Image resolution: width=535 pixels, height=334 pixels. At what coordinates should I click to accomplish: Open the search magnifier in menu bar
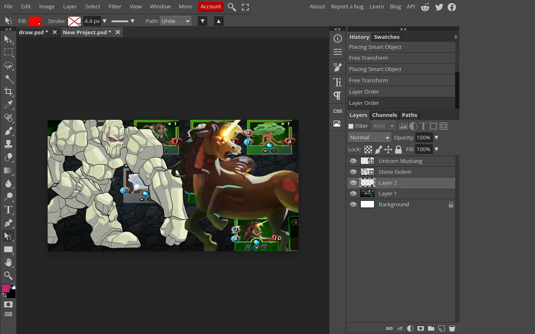point(232,7)
